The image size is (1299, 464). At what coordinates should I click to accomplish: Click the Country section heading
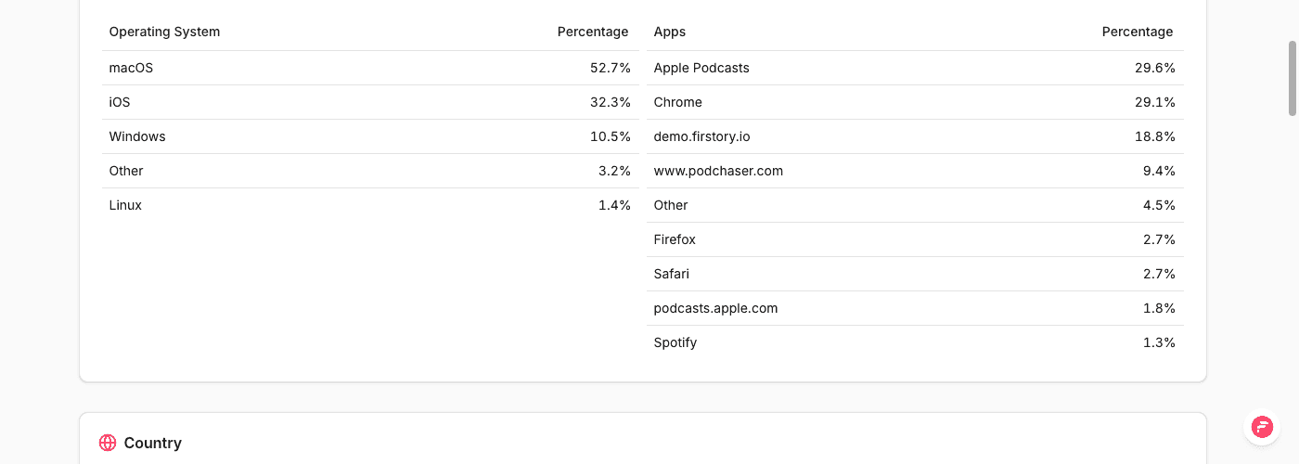[x=152, y=443]
